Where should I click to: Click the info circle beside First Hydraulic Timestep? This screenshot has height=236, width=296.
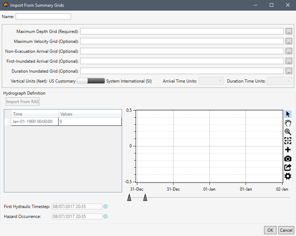click(x=105, y=206)
